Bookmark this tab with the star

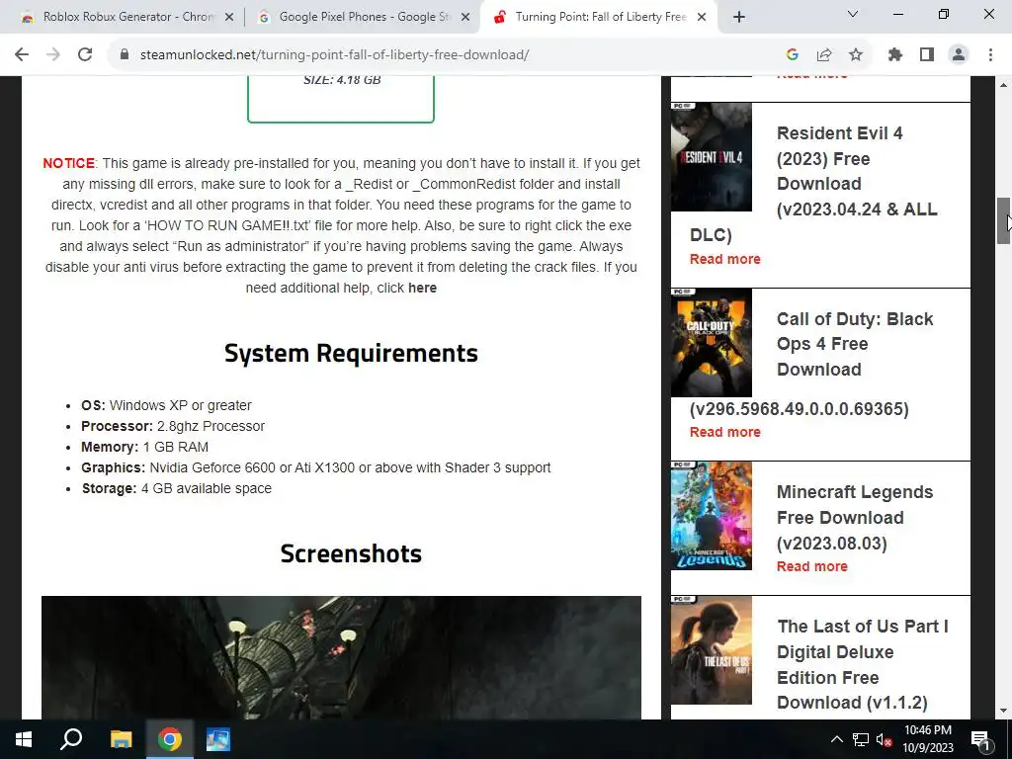point(856,55)
